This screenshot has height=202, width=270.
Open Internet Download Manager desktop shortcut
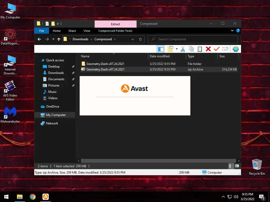click(x=10, y=65)
